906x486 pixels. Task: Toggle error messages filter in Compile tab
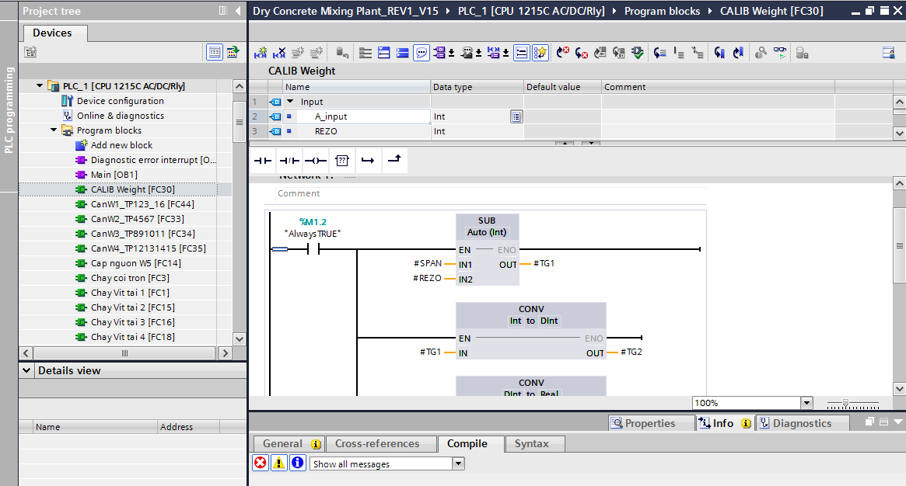[x=261, y=463]
